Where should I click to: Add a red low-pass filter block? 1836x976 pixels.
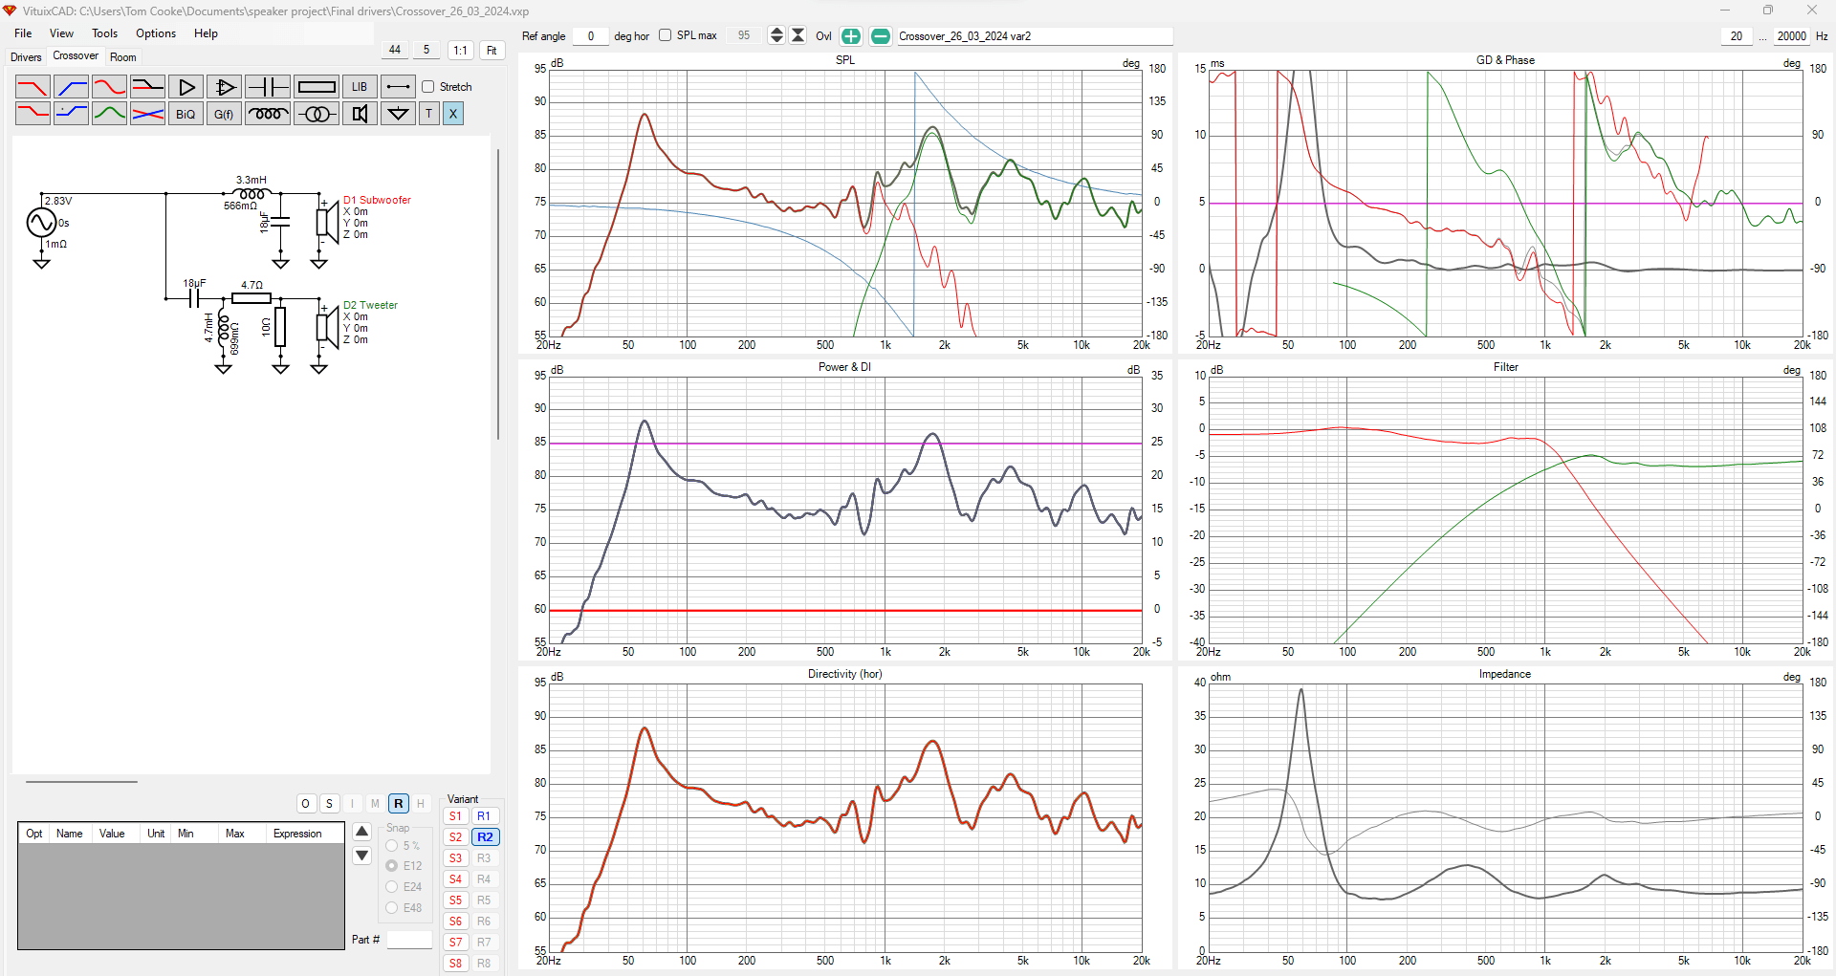pos(33,87)
